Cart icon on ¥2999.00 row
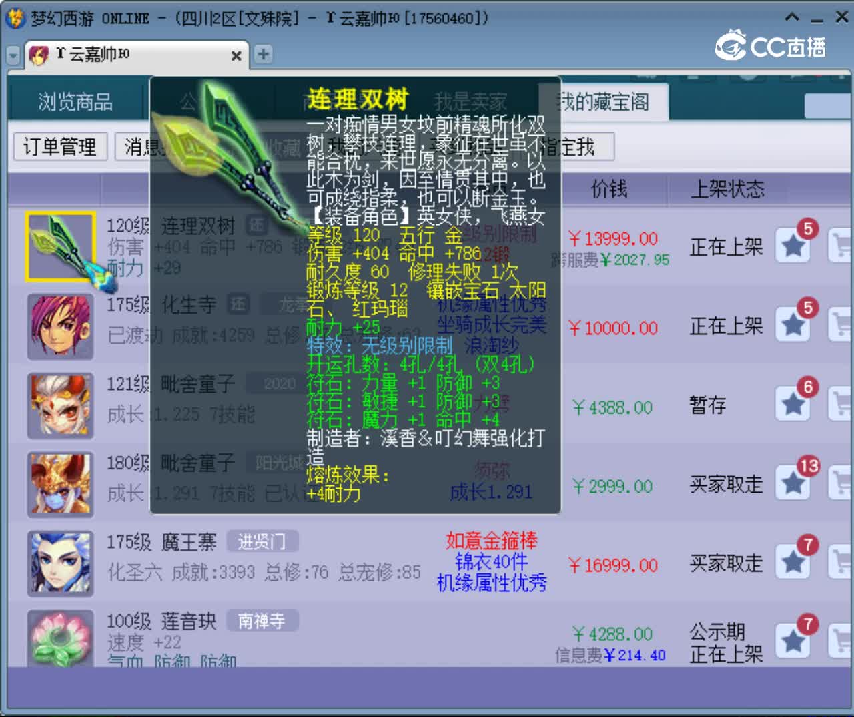The image size is (854, 717). click(841, 483)
